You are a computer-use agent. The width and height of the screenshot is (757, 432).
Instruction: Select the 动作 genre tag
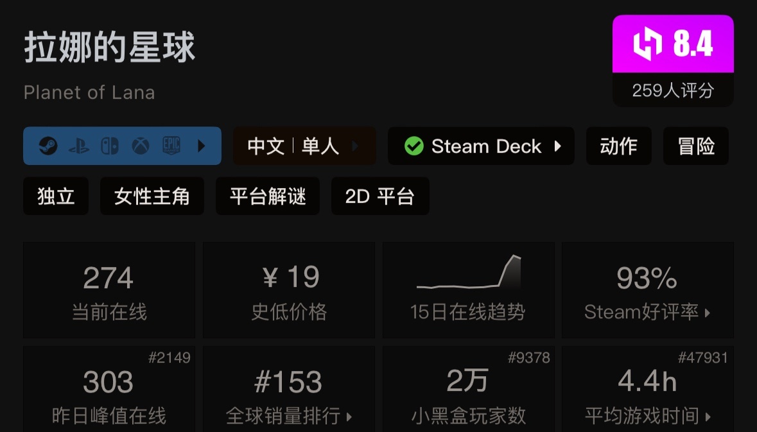tap(619, 146)
